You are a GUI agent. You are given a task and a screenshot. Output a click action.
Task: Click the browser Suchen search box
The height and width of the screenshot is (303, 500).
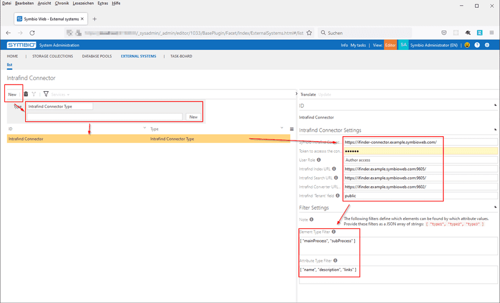[x=365, y=33]
